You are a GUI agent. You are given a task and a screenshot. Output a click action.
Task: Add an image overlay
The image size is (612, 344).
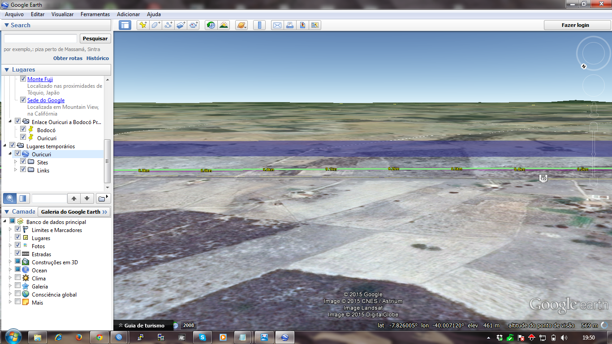point(181,25)
